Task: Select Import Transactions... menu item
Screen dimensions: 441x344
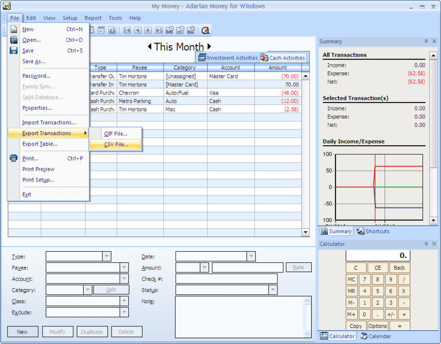Action: (49, 122)
